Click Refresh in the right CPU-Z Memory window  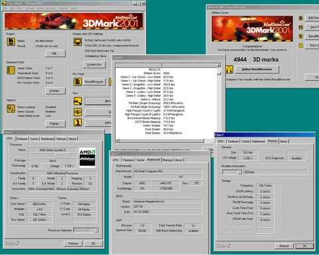[x=284, y=246]
